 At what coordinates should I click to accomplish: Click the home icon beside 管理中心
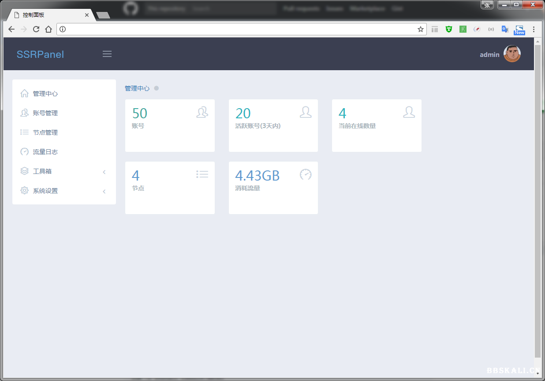25,94
